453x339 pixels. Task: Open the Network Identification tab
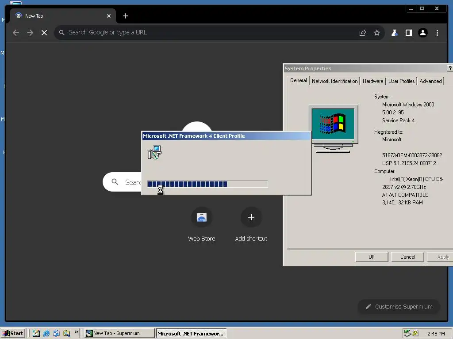pos(334,81)
